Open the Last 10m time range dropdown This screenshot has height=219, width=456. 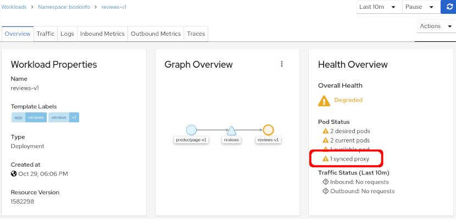(379, 7)
